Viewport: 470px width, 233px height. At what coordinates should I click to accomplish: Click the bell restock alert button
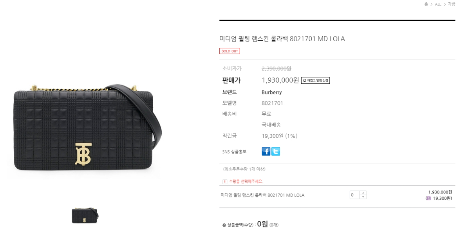[x=316, y=80]
